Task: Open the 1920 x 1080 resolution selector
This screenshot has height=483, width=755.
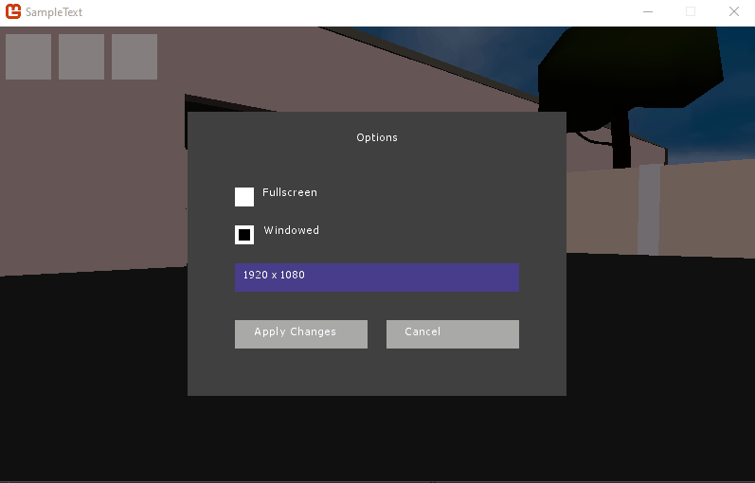Action: [376, 277]
